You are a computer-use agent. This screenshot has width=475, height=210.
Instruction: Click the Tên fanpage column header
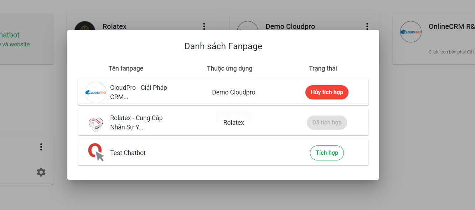[126, 68]
